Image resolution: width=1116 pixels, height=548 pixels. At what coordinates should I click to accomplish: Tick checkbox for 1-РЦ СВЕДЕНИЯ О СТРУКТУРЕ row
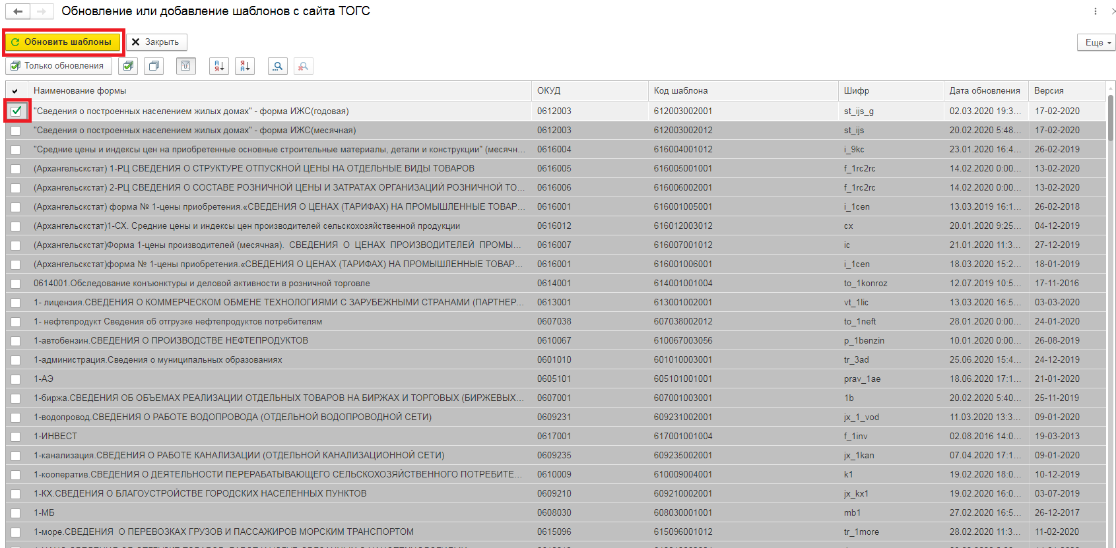pyautogui.click(x=16, y=169)
